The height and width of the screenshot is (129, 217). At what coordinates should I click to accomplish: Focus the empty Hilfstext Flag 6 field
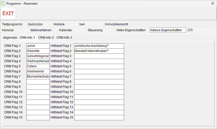tap(99, 71)
